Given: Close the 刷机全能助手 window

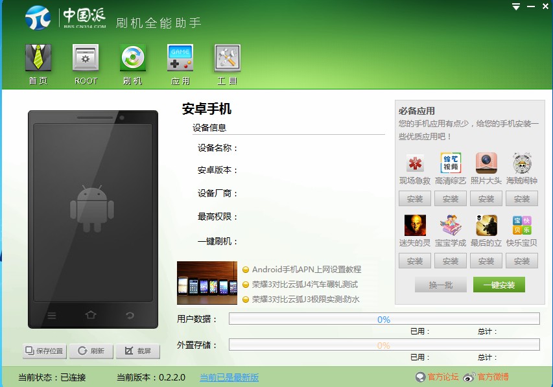Looking at the screenshot, I should (545, 6).
